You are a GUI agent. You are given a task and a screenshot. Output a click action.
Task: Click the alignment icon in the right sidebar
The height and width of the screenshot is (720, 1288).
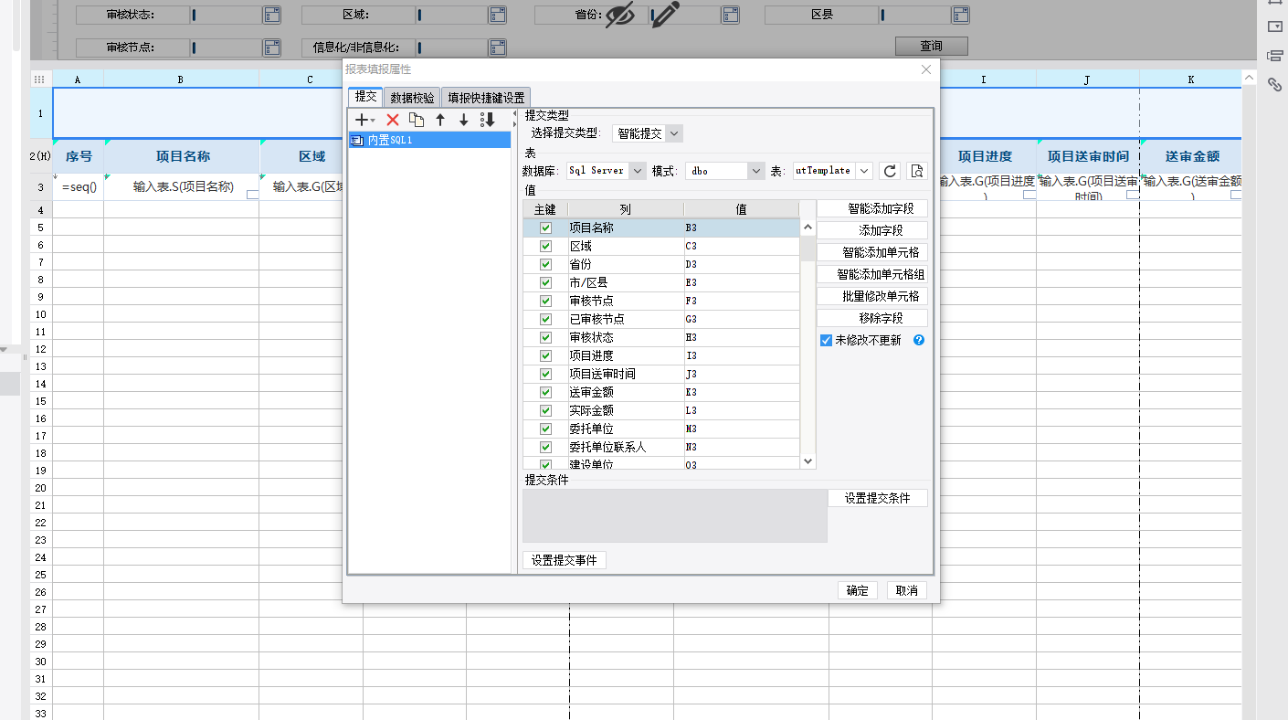click(x=1275, y=56)
